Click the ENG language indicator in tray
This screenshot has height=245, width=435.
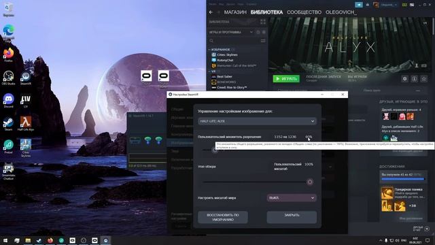click(404, 240)
